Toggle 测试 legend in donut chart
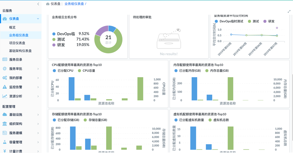The height and width of the screenshot is (153, 293). click(x=59, y=39)
